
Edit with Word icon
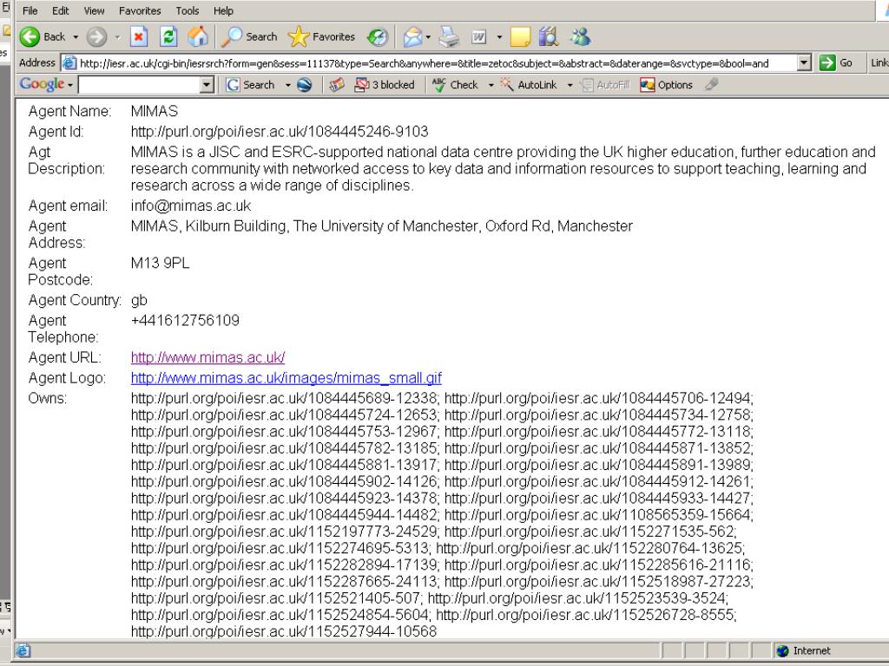[479, 36]
